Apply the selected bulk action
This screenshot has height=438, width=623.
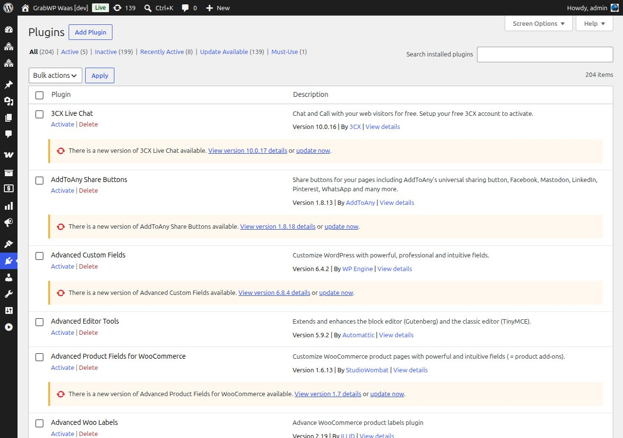point(100,75)
